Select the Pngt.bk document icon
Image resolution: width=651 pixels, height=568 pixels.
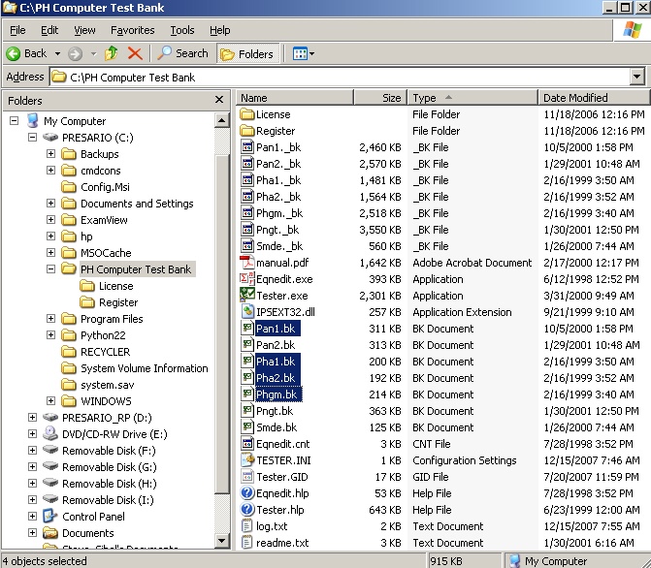pyautogui.click(x=247, y=410)
